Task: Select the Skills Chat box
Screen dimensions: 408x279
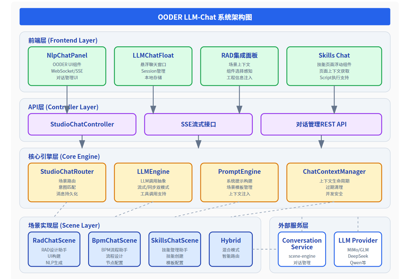Action: pos(334,66)
